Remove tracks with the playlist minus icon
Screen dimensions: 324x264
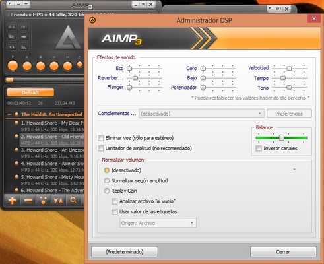(28, 201)
